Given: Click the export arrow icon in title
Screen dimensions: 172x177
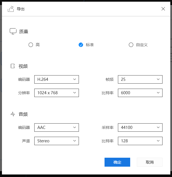Looking at the screenshot, I should (11, 9).
